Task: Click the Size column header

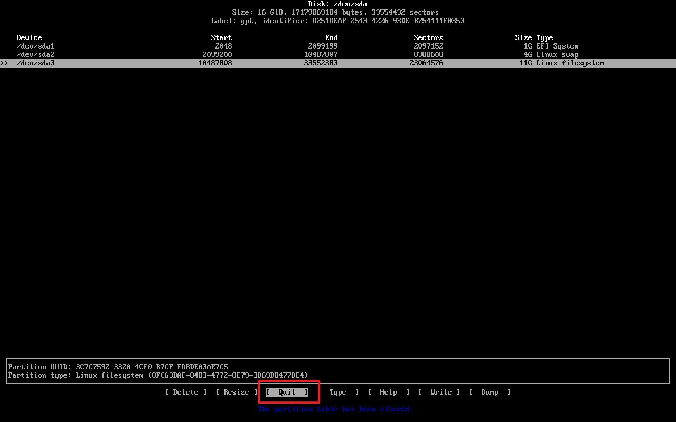Action: [523, 37]
